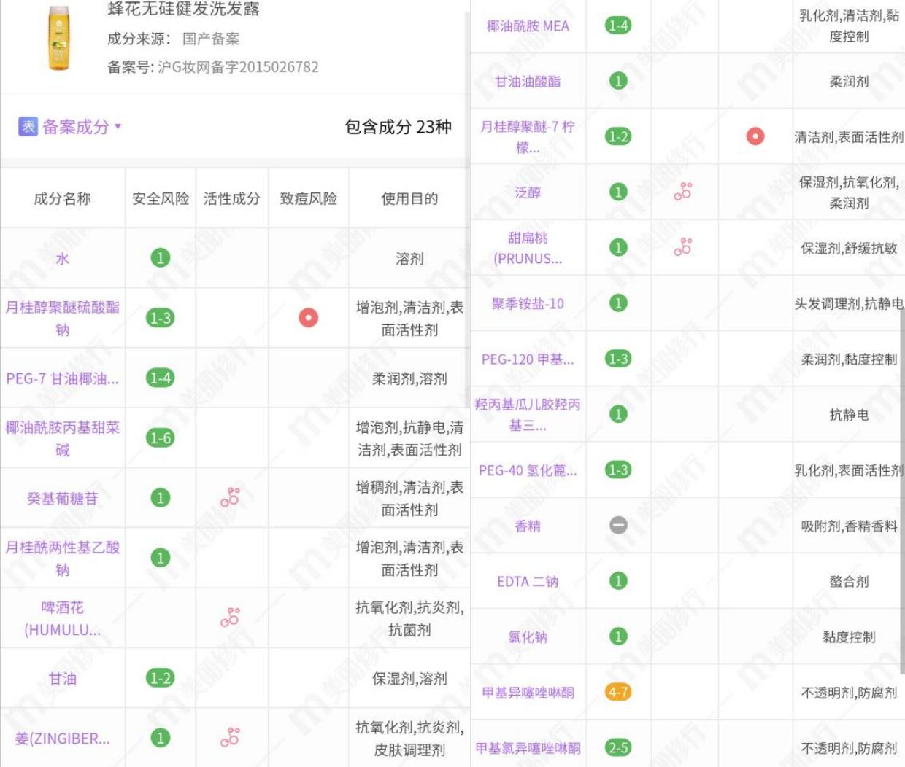Click the active ingredient icon beside 姜(ZINGIBER...)
Screen dimensions: 905x767
(231, 738)
